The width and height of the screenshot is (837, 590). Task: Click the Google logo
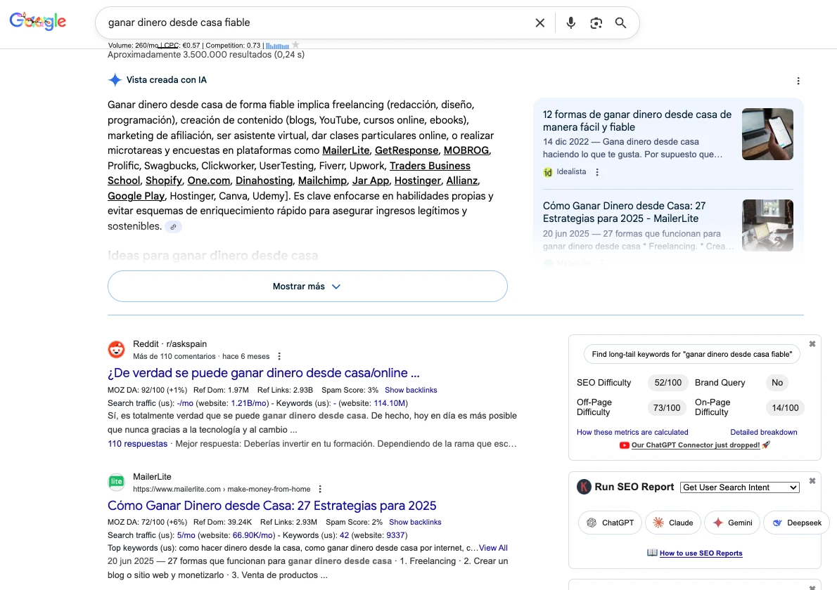tap(38, 21)
